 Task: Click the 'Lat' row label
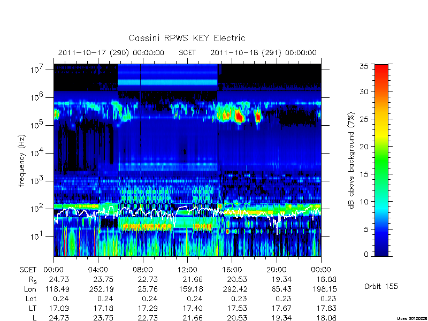click(31, 299)
